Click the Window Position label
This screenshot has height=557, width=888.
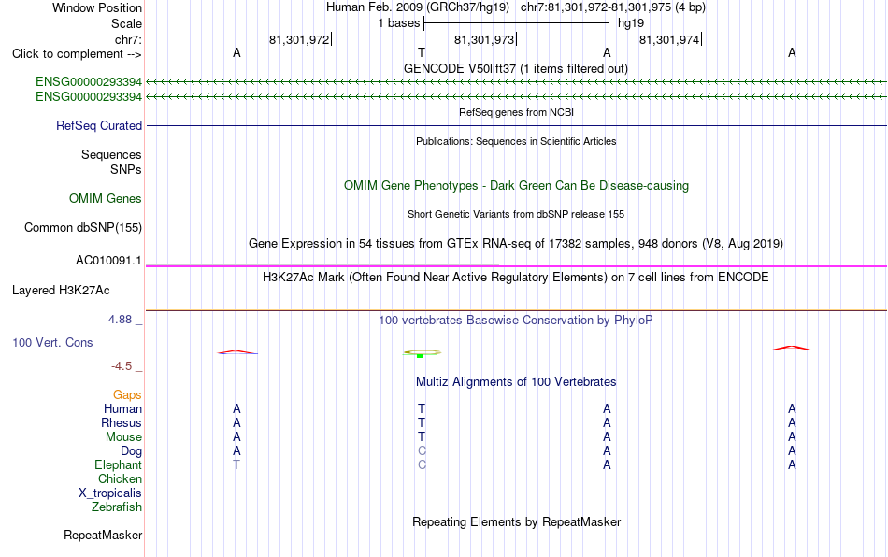point(97,7)
